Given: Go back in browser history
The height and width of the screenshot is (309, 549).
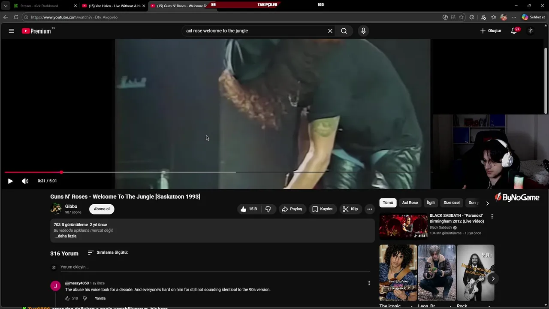Looking at the screenshot, I should (6, 17).
